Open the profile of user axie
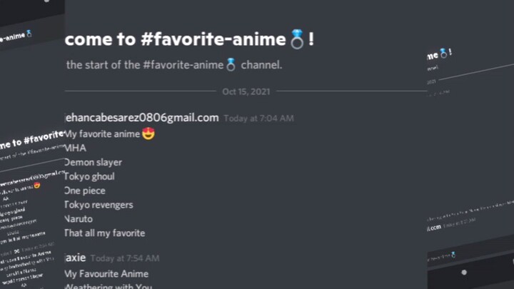The height and width of the screenshot is (289, 514). (x=75, y=257)
